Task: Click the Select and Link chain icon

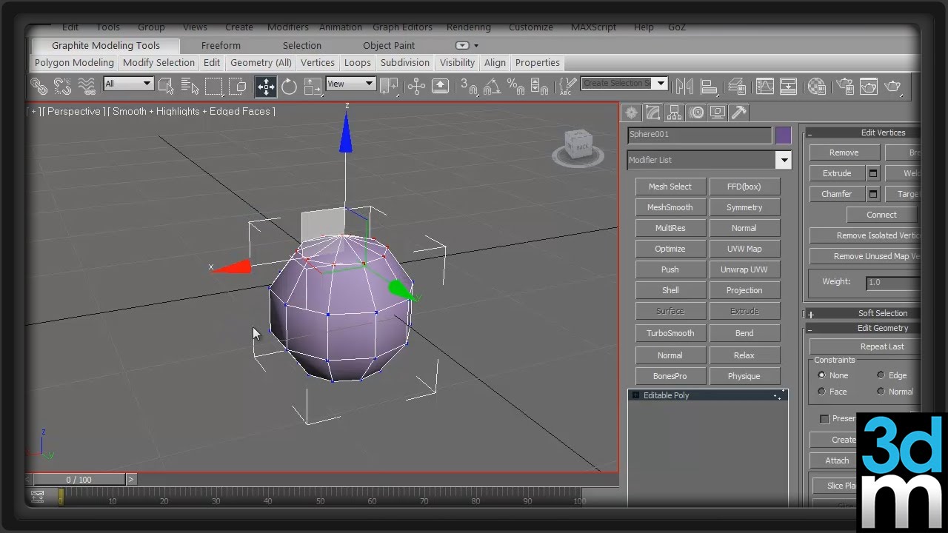Action: (x=39, y=87)
